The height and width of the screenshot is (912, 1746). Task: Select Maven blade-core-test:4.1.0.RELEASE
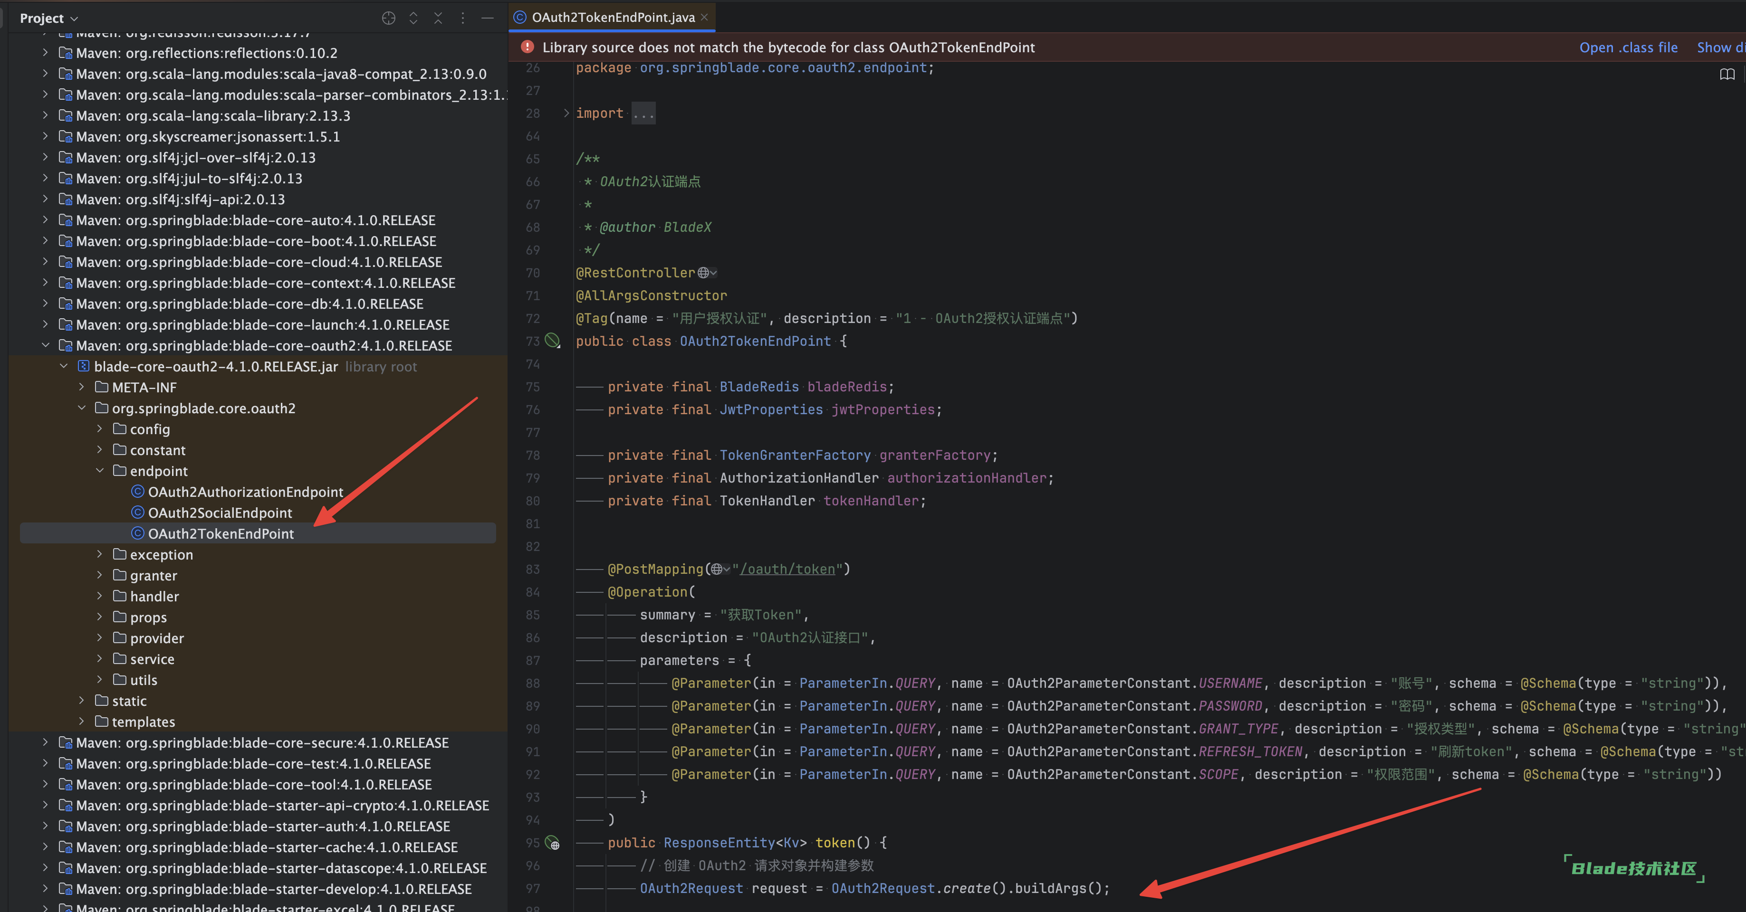pos(253,764)
